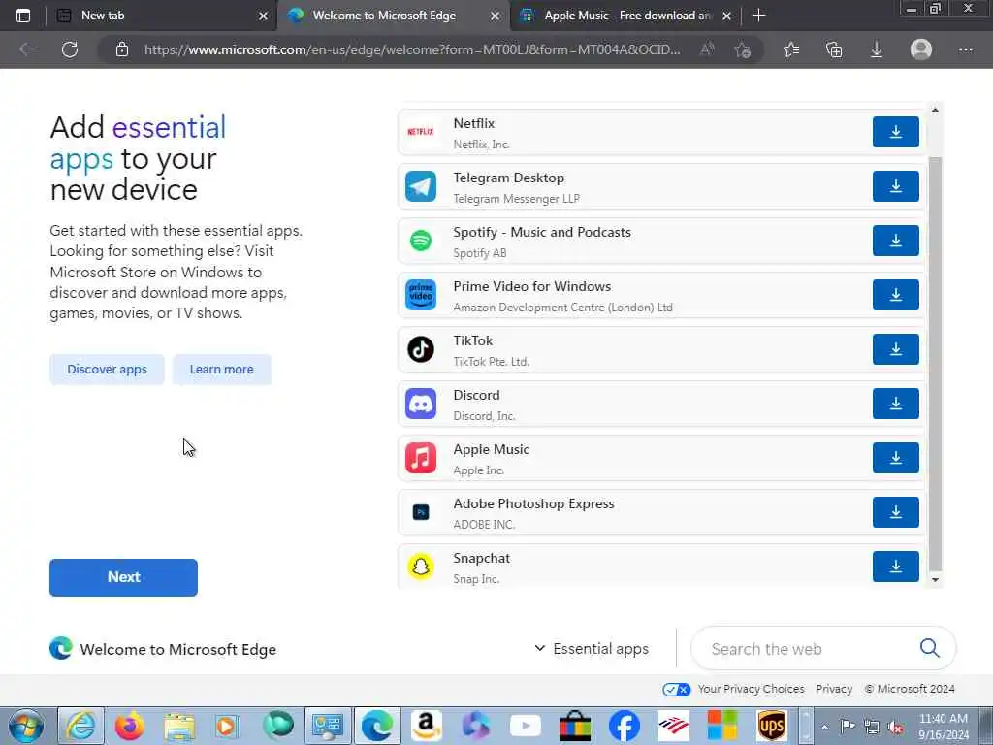Open the tab actions menu icon

click(23, 16)
